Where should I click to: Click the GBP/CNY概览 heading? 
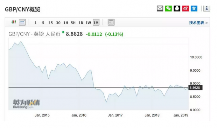pos(22,9)
